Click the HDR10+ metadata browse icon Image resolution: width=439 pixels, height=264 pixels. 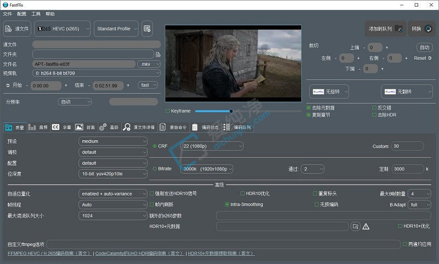click(356, 226)
